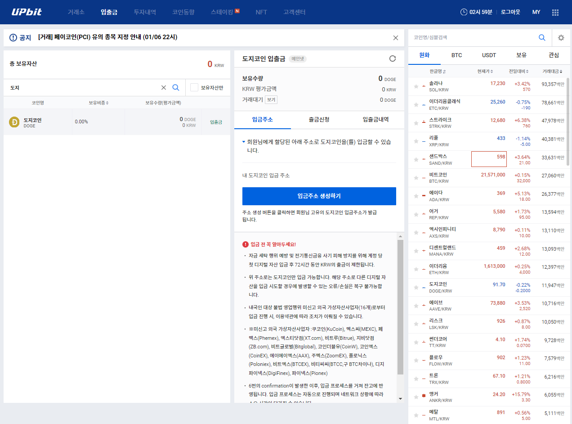Sort holdings by 보유비중
The height and width of the screenshot is (424, 572).
[x=98, y=103]
